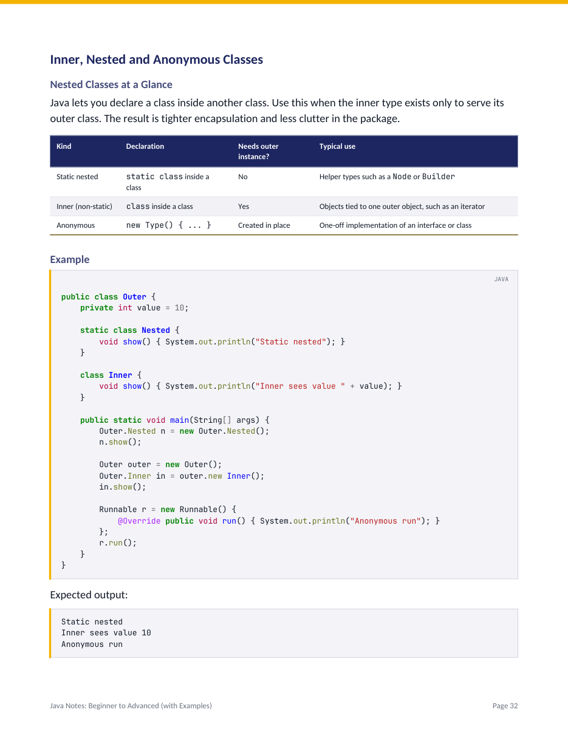Click the 'Declaration' column header
The image size is (568, 735).
click(x=145, y=146)
